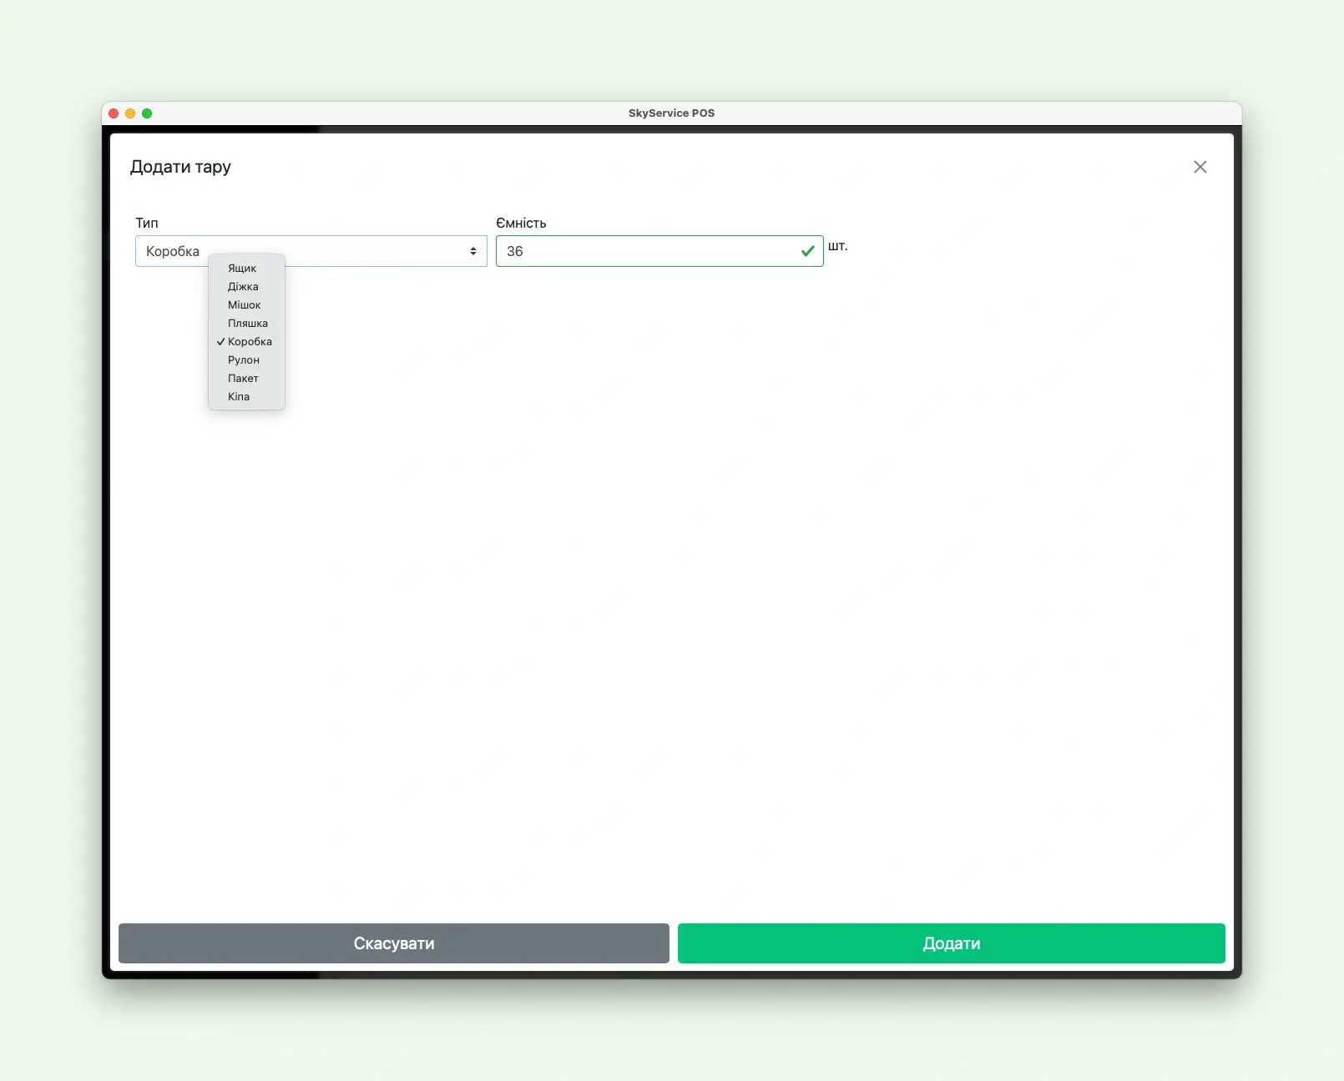This screenshot has width=1344, height=1081.
Task: Choose 'Кіпа' from dropdown list
Action: pos(246,396)
